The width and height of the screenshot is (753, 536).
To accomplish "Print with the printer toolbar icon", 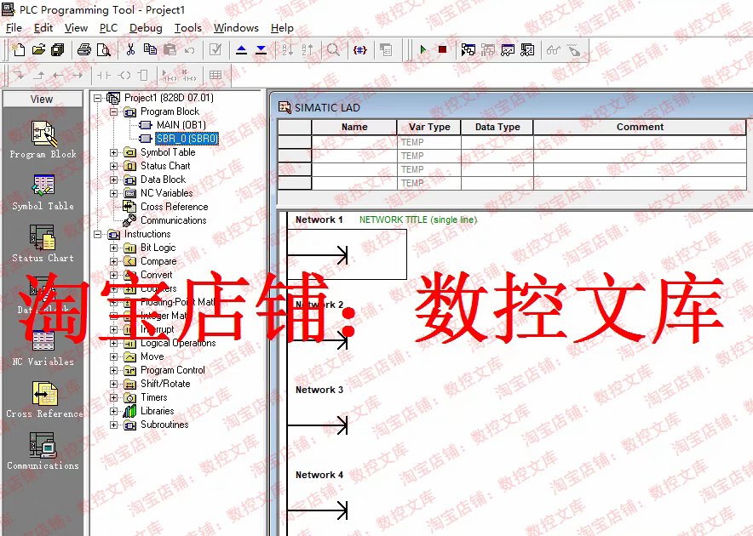I will (x=84, y=49).
